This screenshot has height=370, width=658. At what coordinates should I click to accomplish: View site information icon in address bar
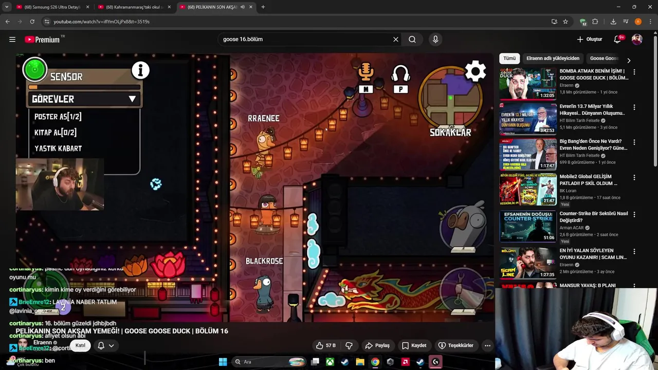pyautogui.click(x=47, y=22)
